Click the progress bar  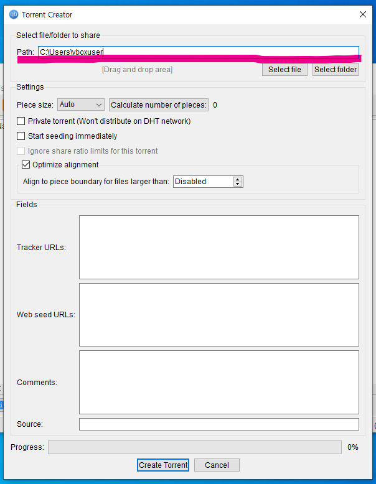coord(195,447)
